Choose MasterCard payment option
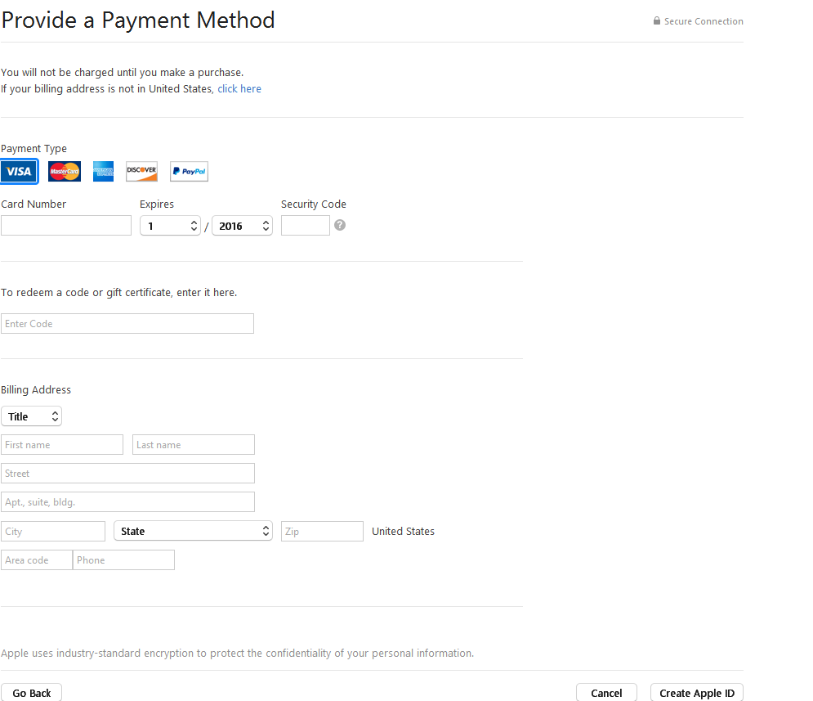813x701 pixels. coord(65,171)
